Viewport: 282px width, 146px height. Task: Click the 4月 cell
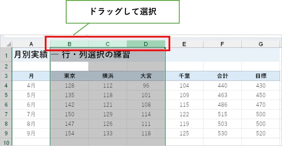point(31,86)
